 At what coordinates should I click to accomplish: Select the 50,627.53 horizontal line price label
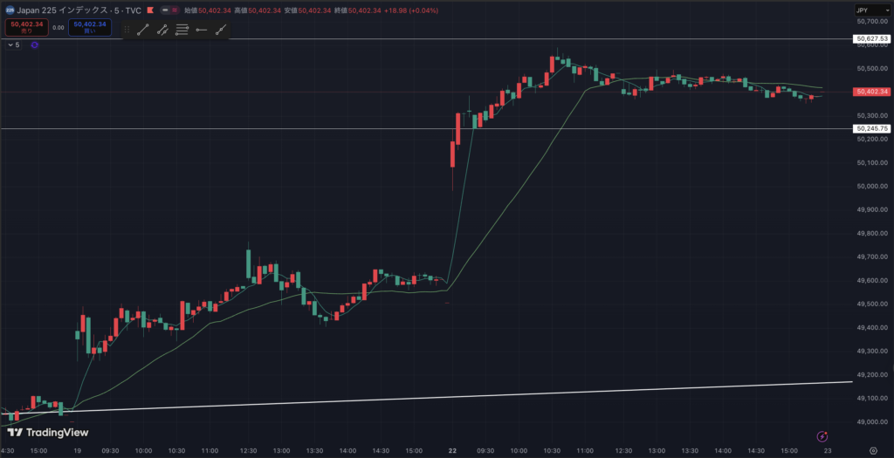(872, 39)
